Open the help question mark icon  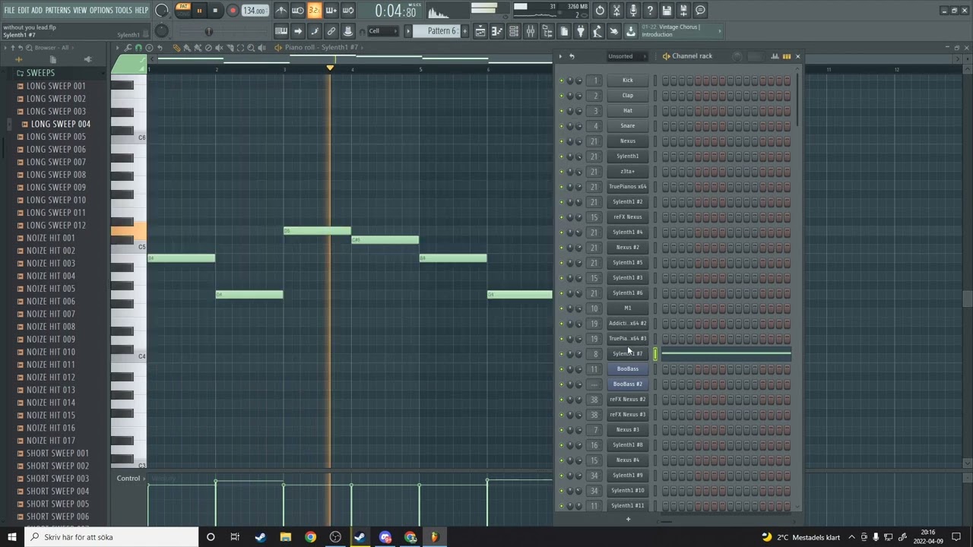pyautogui.click(x=650, y=11)
